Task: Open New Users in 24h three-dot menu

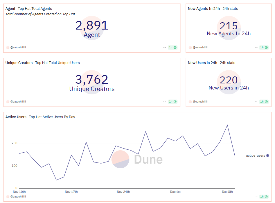Action: click(x=256, y=102)
